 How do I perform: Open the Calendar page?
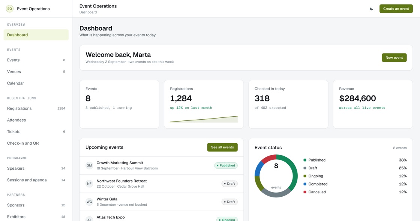click(x=36, y=83)
